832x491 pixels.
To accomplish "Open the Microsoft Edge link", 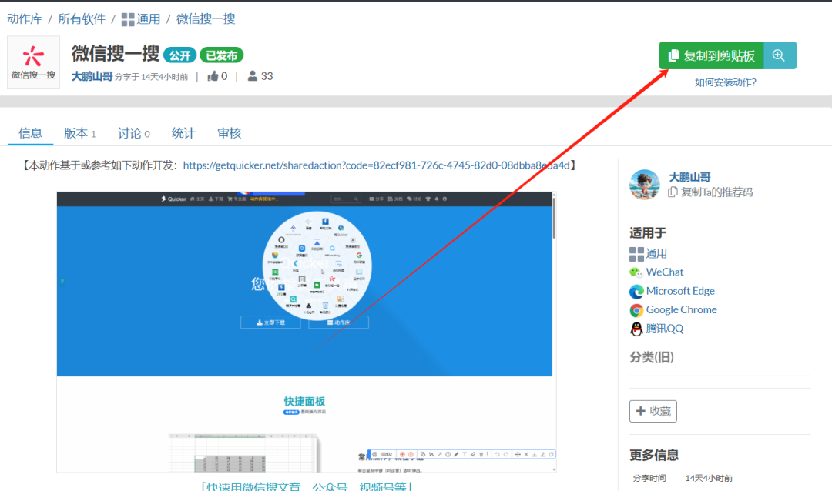I will point(680,291).
